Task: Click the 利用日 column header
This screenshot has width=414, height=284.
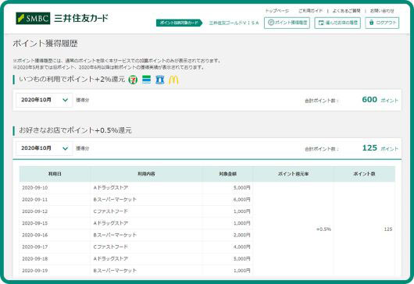Action: pos(55,174)
